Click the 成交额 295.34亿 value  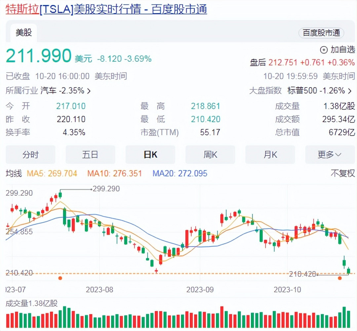(x=338, y=119)
